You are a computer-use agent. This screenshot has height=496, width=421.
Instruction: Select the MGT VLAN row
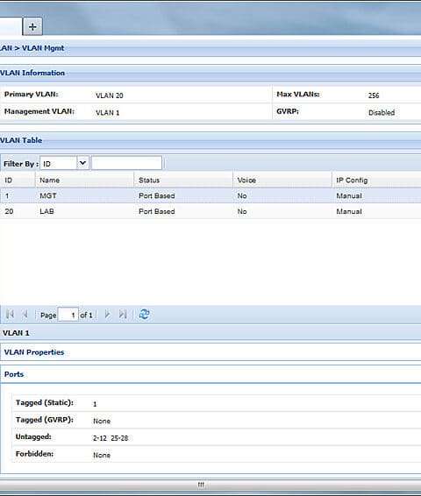tap(210, 195)
